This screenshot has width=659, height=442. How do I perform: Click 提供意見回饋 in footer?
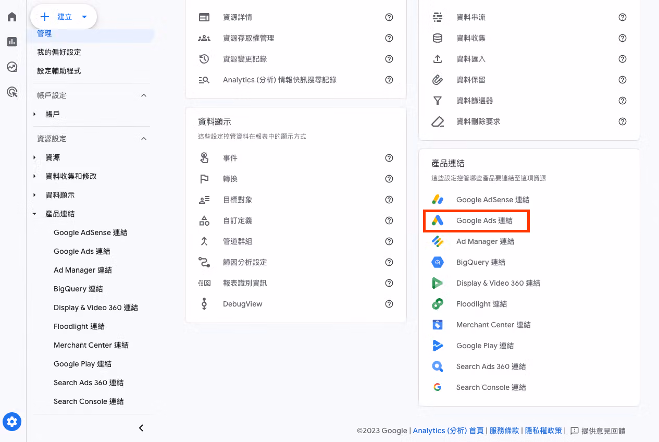598,431
